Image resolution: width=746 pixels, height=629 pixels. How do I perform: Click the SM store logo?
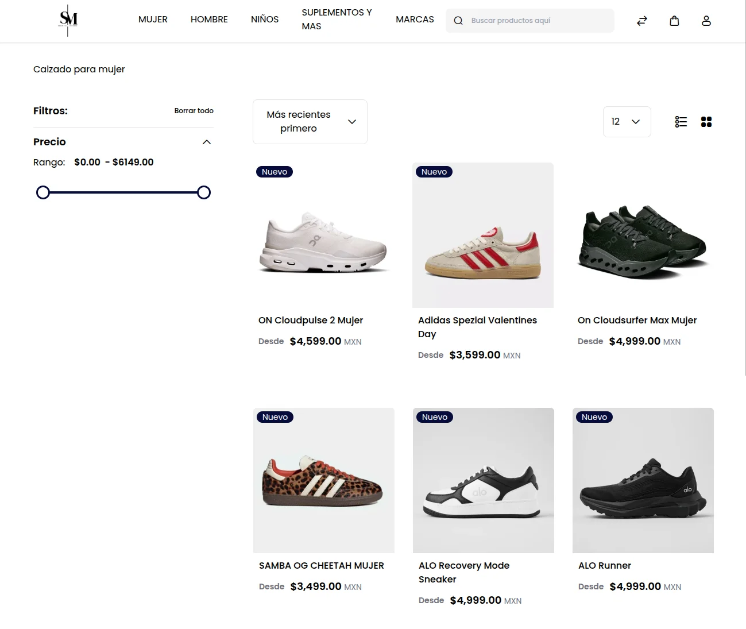pyautogui.click(x=67, y=21)
